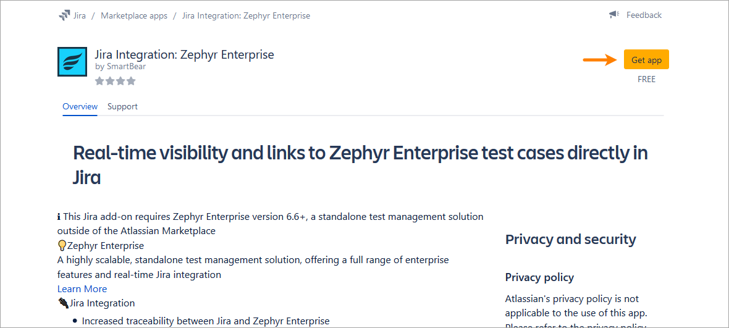Select the second rating star
Screen dimensions: 729x328
110,81
